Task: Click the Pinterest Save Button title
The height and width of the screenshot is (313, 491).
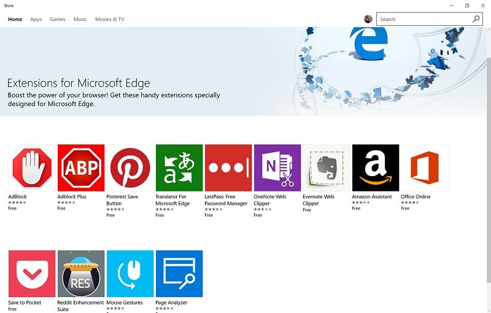Action: (122, 200)
